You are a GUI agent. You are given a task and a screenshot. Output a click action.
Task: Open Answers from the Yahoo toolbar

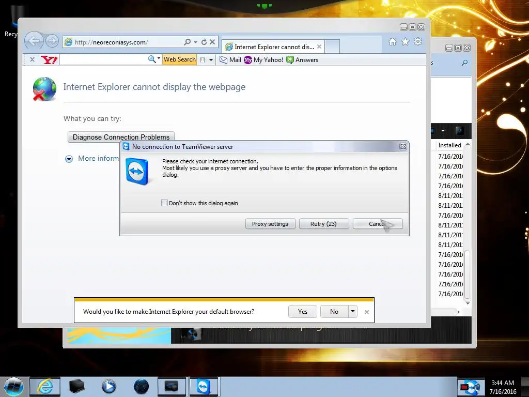pyautogui.click(x=302, y=60)
